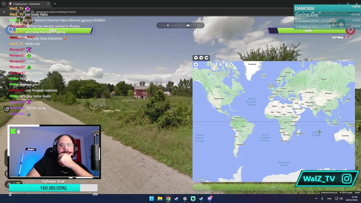Open the Keyboard shortcuts link on the map
Screen dimensions: 361x203
[x=329, y=193]
